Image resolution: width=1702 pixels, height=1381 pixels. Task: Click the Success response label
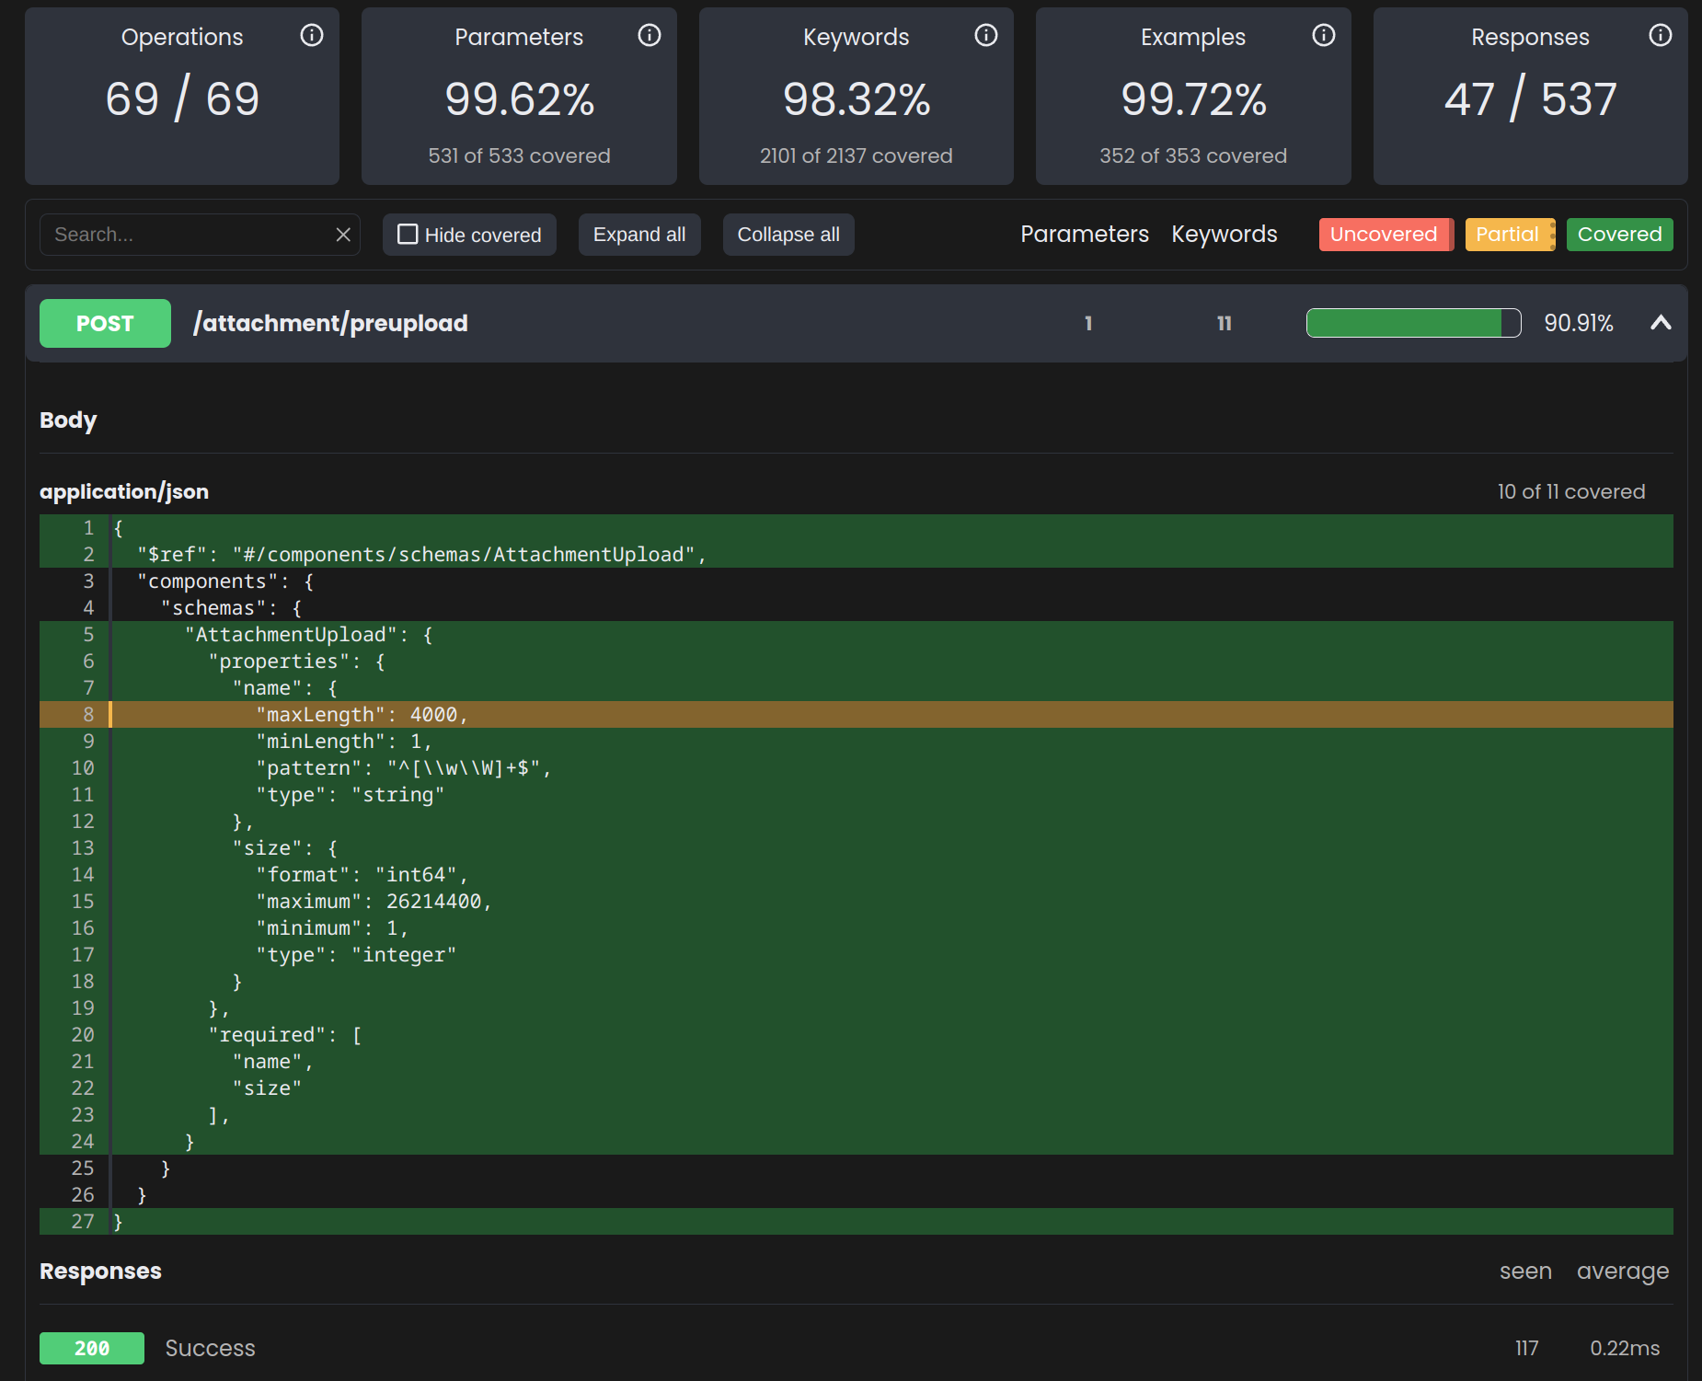(x=210, y=1348)
